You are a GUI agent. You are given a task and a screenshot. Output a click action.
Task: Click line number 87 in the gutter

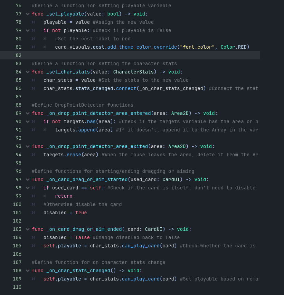pyautogui.click(x=18, y=97)
